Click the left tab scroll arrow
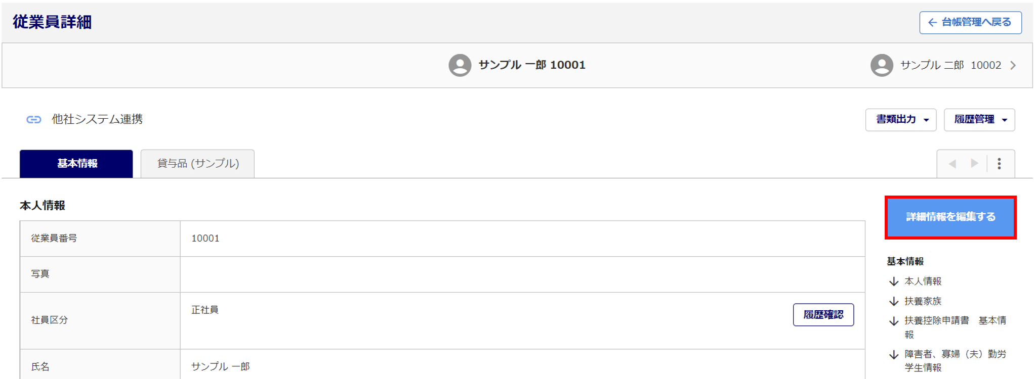Screen dimensions: 1034x379 pos(952,164)
